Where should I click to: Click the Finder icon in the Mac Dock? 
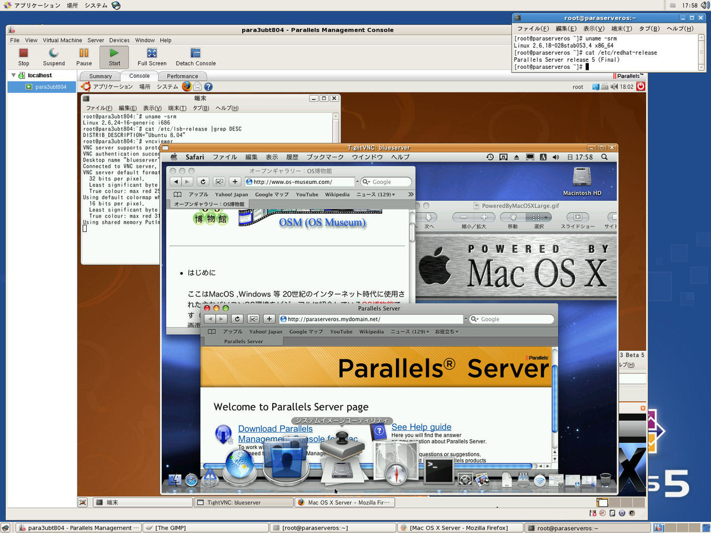pos(174,480)
